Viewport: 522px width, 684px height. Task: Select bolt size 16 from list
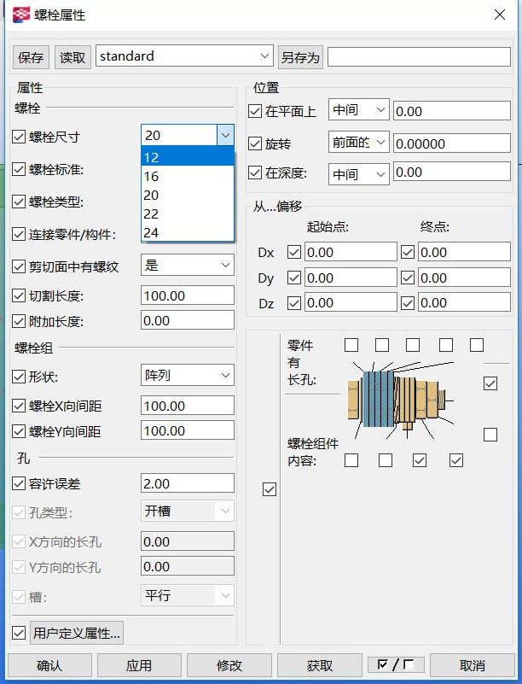188,176
